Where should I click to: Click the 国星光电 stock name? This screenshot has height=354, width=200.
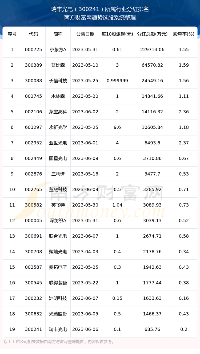coord(58,158)
